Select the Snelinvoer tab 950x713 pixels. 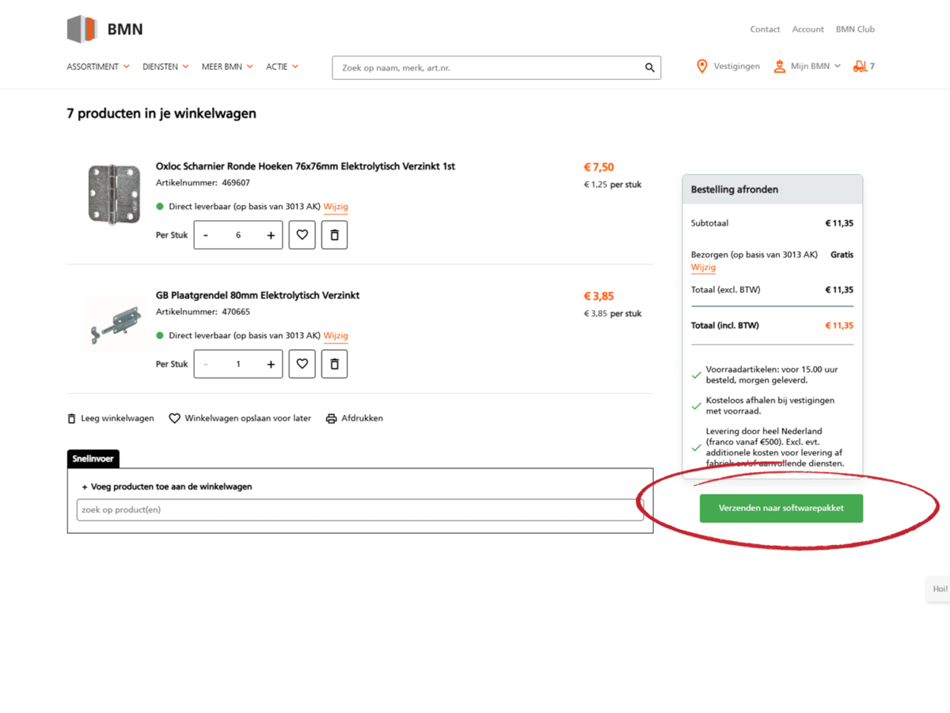click(x=93, y=459)
